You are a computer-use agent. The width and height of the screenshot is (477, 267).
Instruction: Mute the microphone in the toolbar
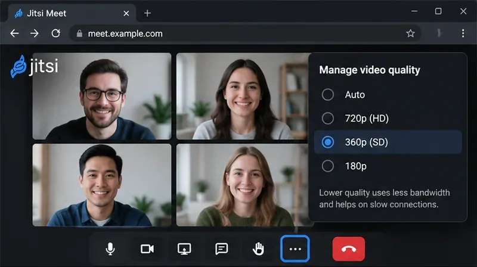(x=110, y=249)
